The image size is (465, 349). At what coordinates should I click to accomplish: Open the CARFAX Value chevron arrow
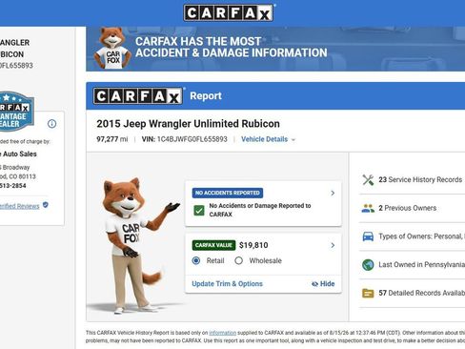click(333, 245)
